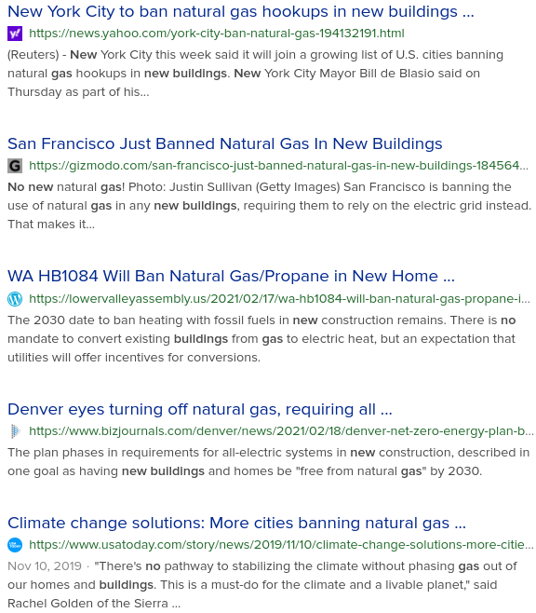536x613 pixels.
Task: Open 'WA HB1084 Will Ban Natural Gas/Propane' headline
Action: pyautogui.click(x=231, y=276)
